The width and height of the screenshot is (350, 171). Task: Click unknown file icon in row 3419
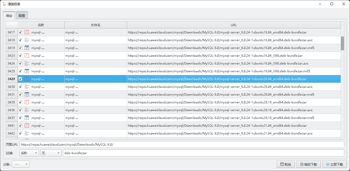[x=27, y=48]
